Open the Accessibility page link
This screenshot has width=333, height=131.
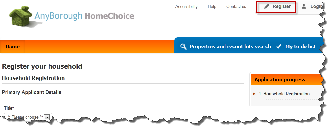click(x=186, y=7)
